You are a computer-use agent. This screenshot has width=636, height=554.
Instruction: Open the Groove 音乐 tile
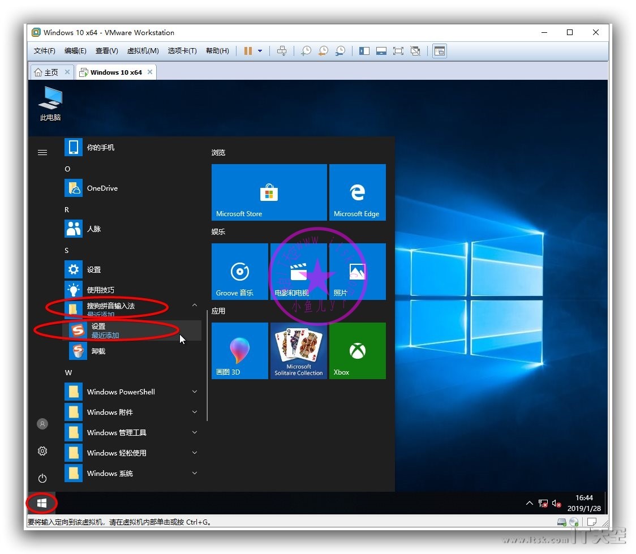point(240,271)
